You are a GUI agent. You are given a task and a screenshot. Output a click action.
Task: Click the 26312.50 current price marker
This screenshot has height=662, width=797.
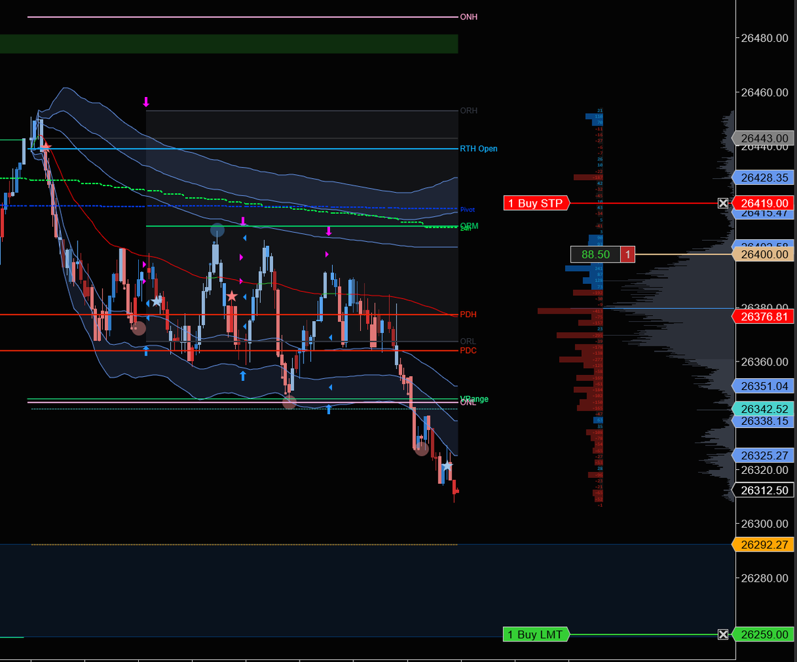(764, 491)
